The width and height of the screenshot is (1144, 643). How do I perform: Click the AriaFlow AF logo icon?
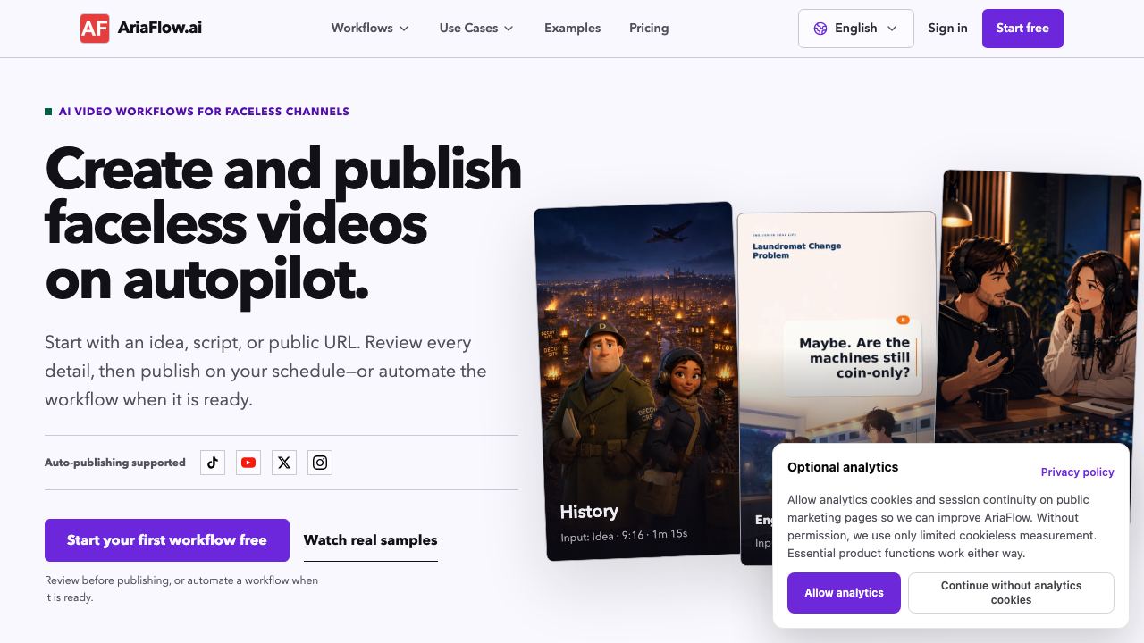pyautogui.click(x=95, y=29)
